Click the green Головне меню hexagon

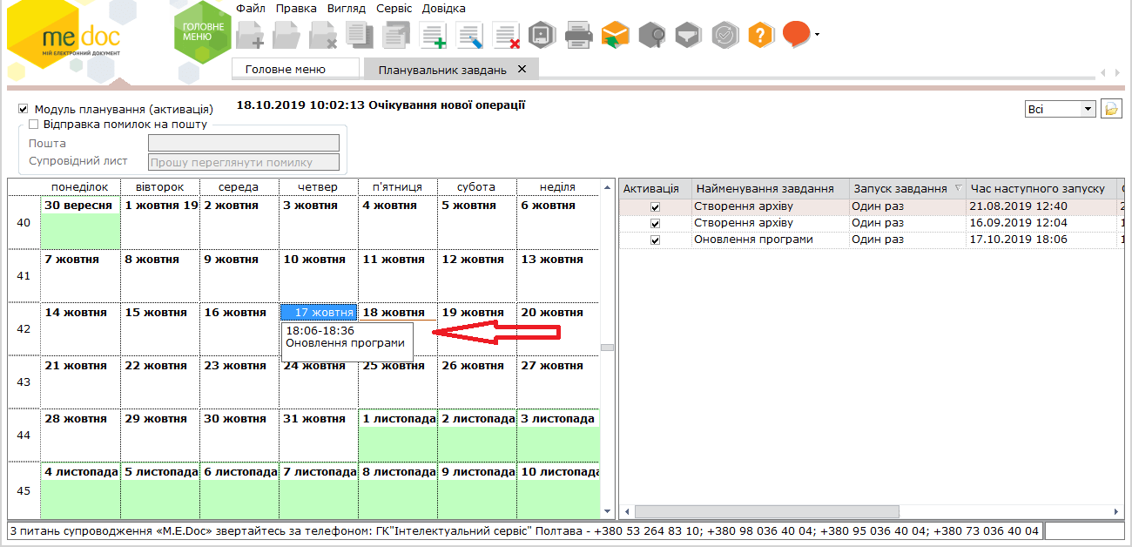tap(202, 32)
